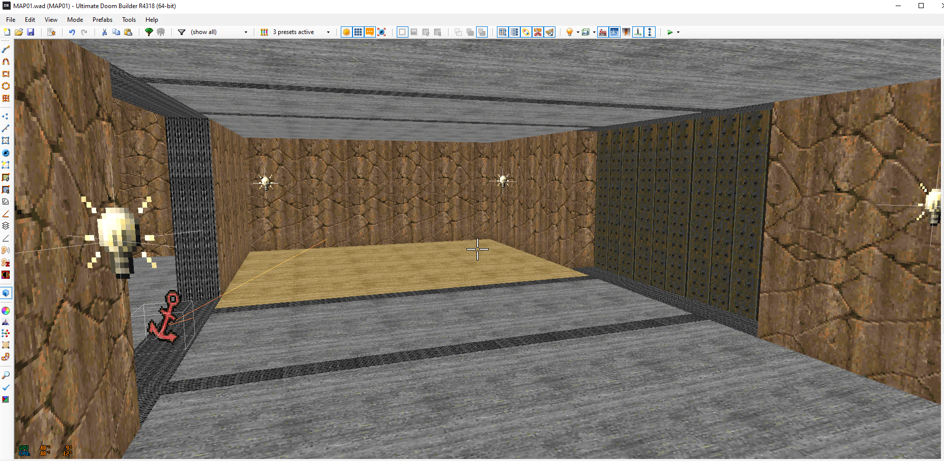Open the Help menu

(x=152, y=20)
